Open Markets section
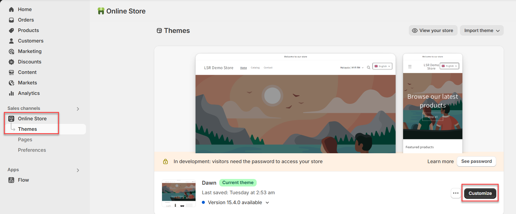The height and width of the screenshot is (214, 516). click(27, 83)
